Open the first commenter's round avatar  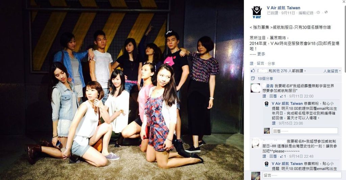255,88
